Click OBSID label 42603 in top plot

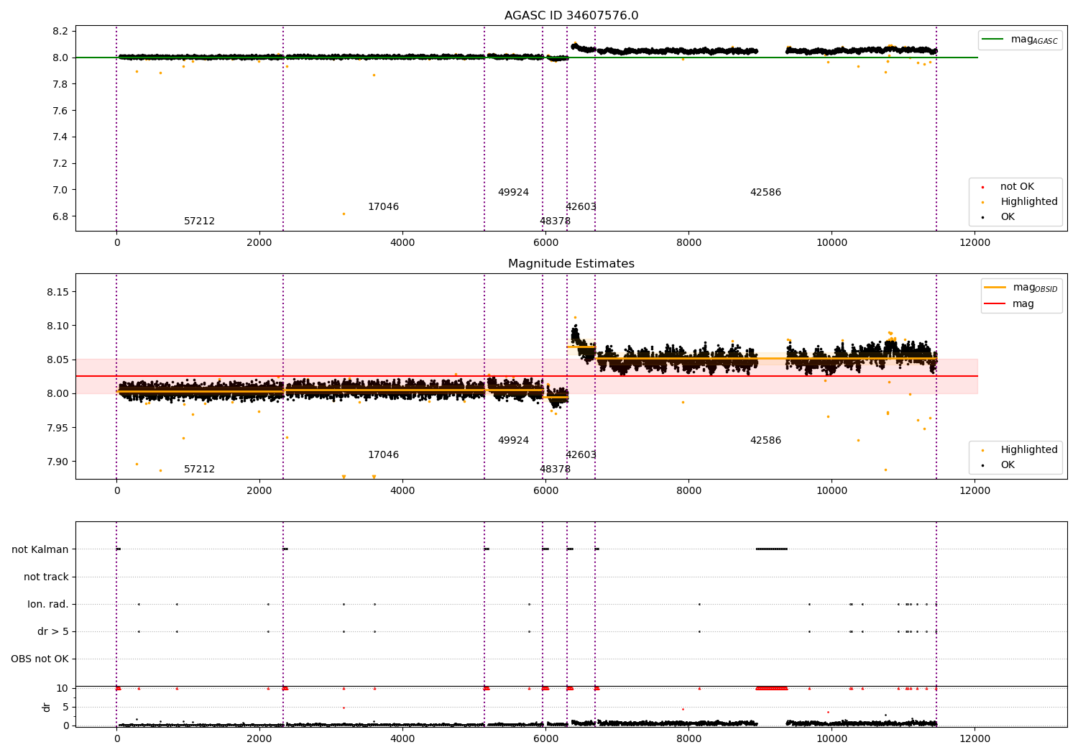pos(581,207)
